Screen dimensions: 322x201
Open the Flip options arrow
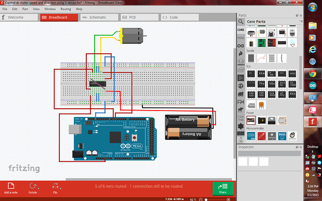click(x=61, y=188)
